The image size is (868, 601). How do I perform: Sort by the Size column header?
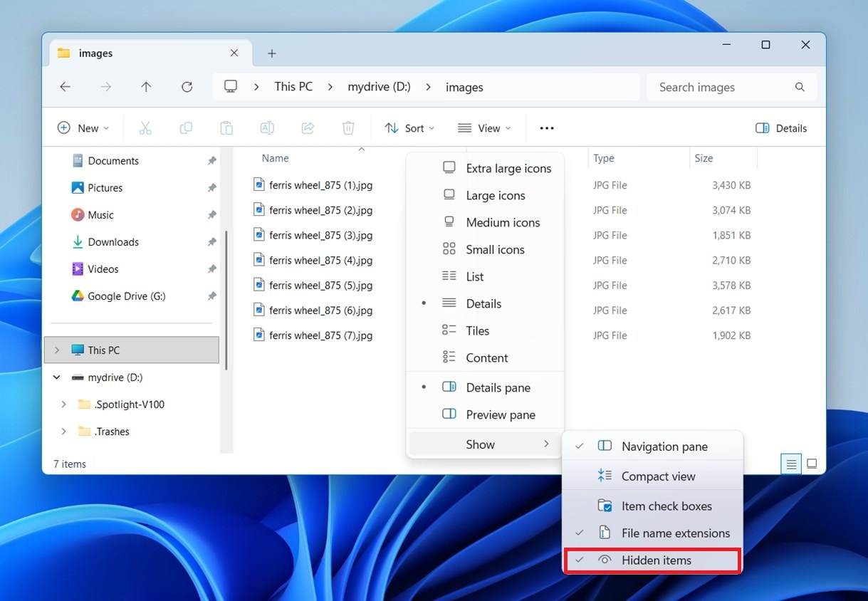pos(704,158)
